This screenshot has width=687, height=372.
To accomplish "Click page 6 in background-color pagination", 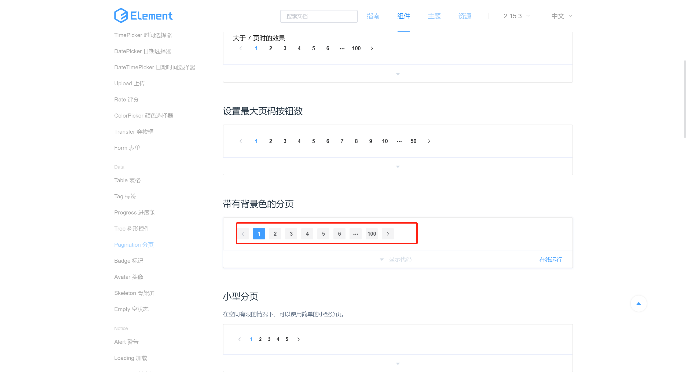I will tap(339, 234).
